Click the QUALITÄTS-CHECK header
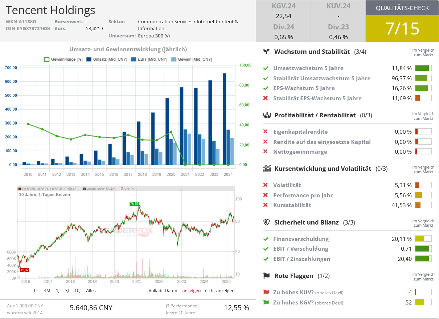439x319 pixels. tap(402, 8)
